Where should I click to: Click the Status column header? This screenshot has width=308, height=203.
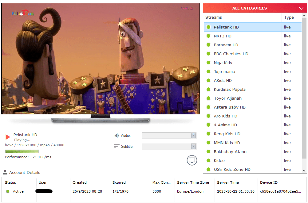(10, 182)
